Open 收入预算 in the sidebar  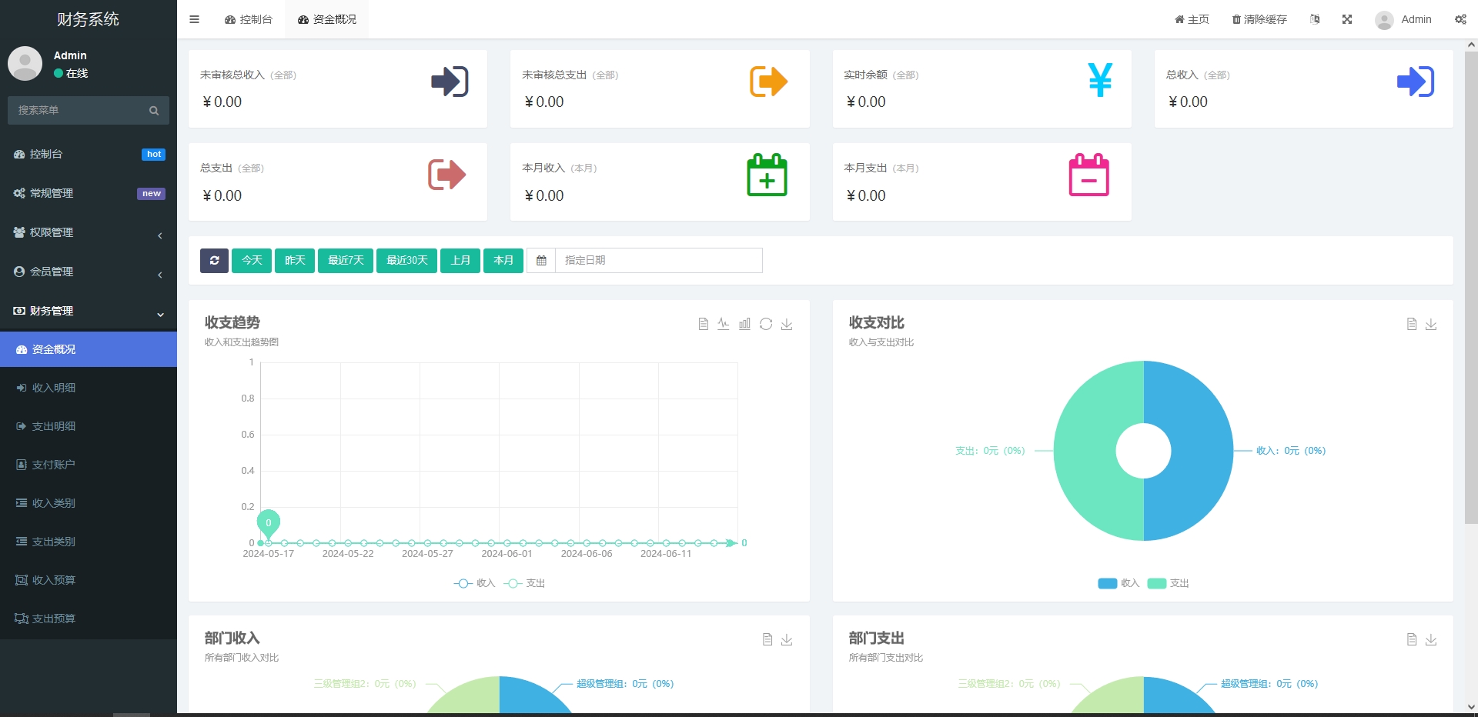89,580
